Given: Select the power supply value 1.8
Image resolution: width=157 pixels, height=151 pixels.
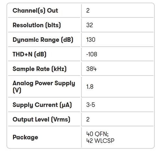Looking at the screenshot, I should coord(90,87).
